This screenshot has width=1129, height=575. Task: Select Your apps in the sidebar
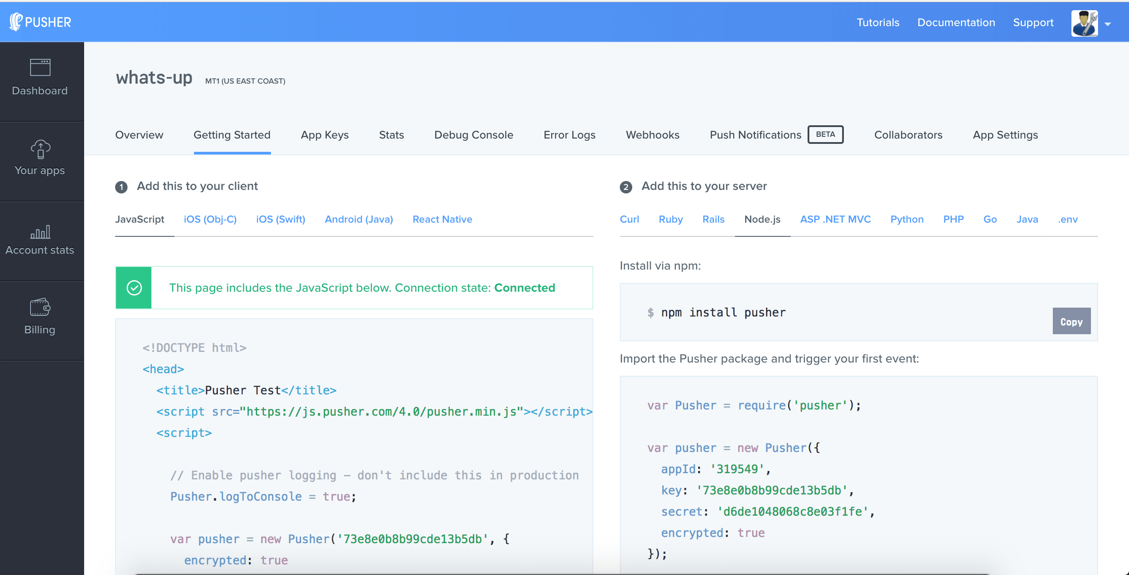(39, 158)
